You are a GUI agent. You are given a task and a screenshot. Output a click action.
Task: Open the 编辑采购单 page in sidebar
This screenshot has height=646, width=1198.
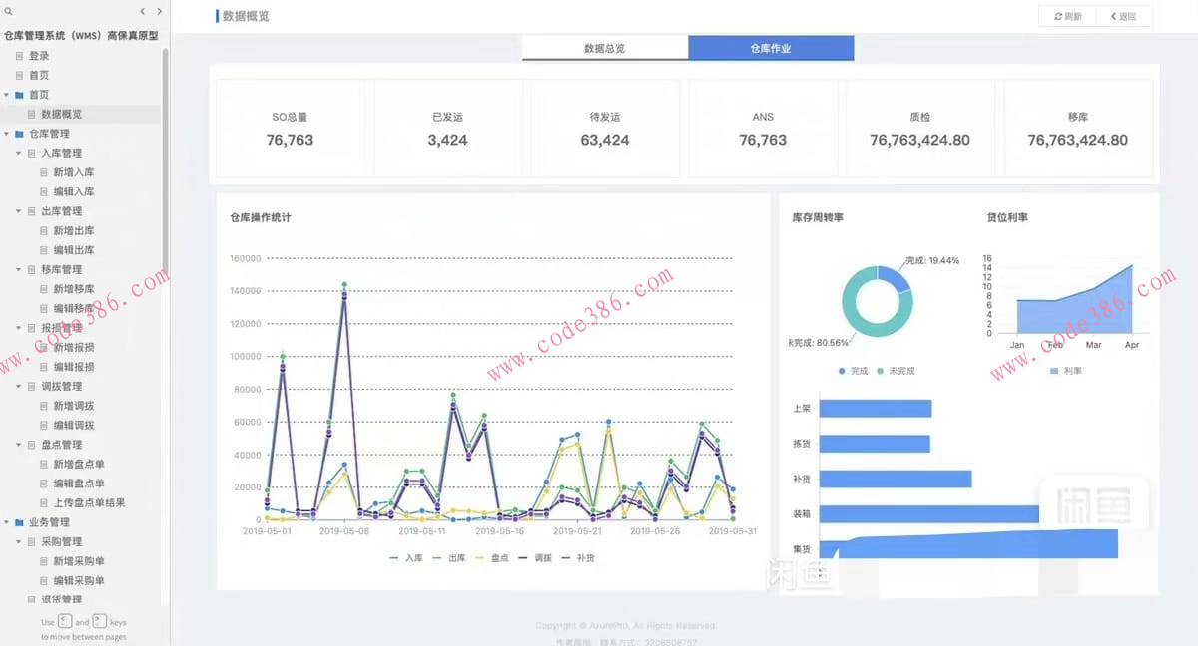point(79,580)
